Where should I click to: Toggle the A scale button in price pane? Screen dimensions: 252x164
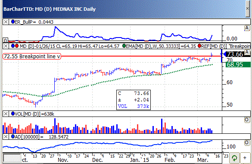click(247, 52)
